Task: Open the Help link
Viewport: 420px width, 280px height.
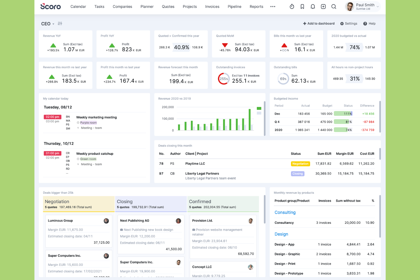Action: 369,24
